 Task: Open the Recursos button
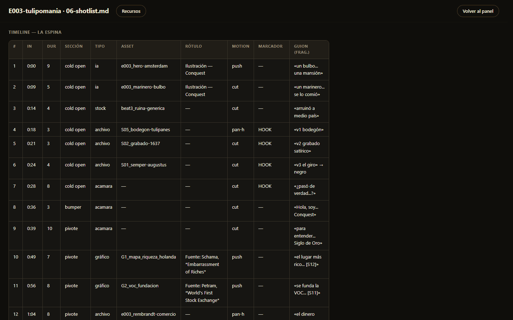click(131, 11)
